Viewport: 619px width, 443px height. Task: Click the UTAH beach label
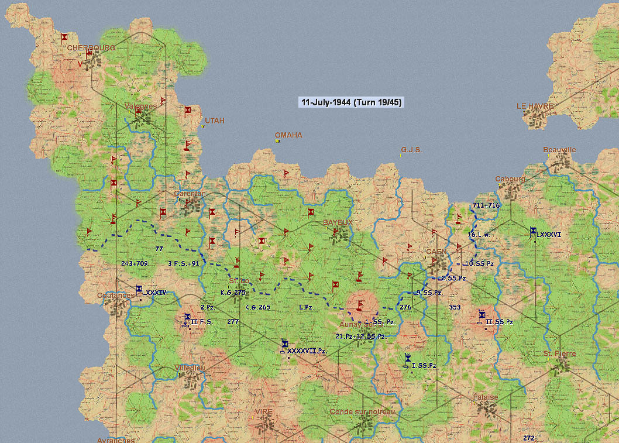(214, 121)
